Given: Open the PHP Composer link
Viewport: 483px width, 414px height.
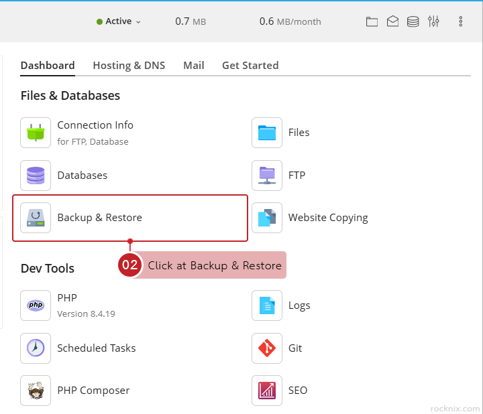Looking at the screenshot, I should click(93, 391).
